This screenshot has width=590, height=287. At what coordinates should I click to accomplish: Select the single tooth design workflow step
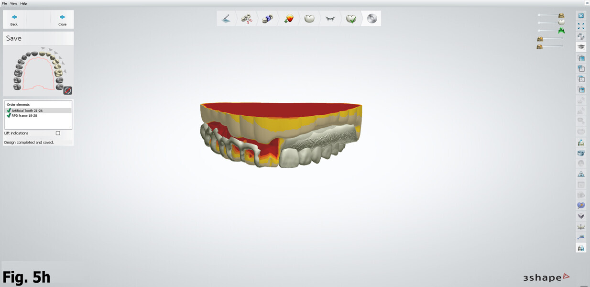coord(309,19)
